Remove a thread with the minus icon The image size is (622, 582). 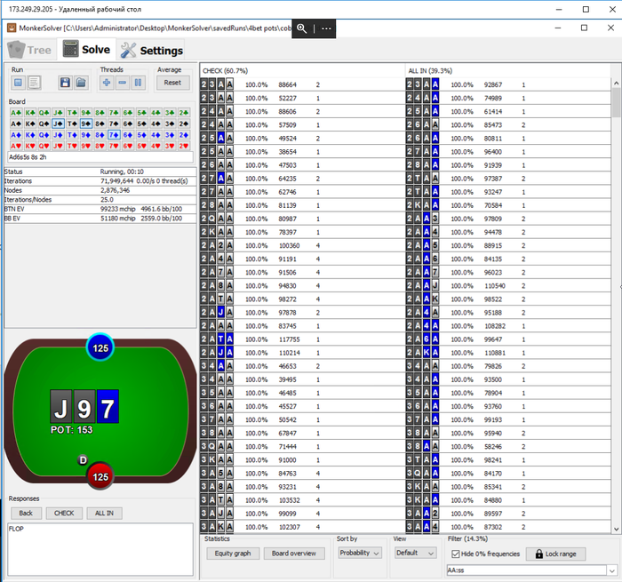tap(123, 83)
